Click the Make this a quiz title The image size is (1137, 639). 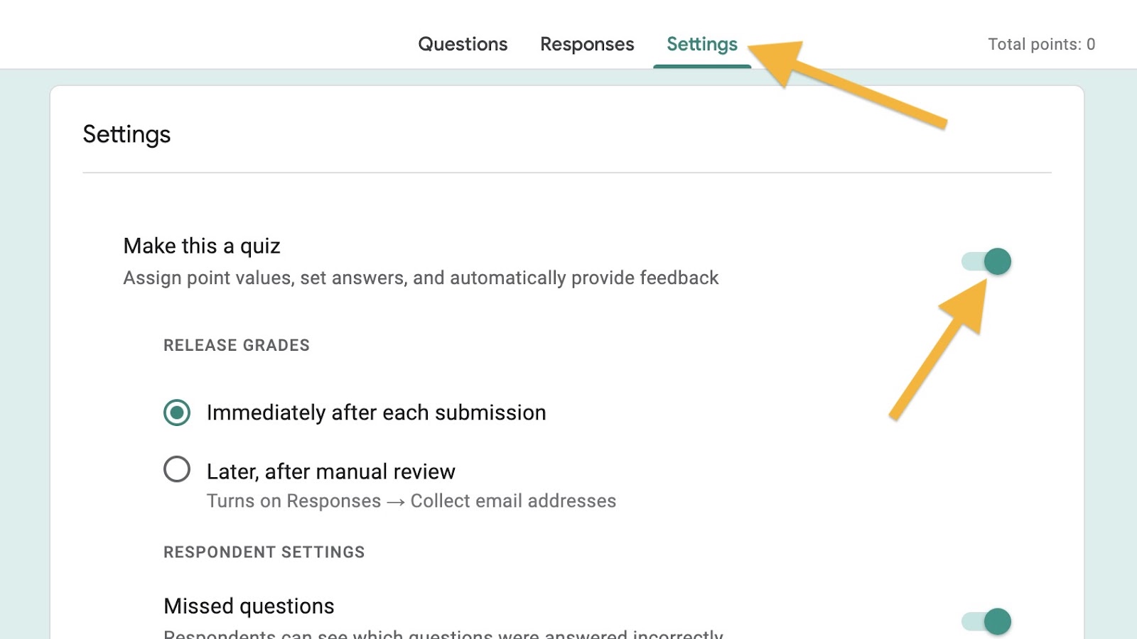(202, 246)
